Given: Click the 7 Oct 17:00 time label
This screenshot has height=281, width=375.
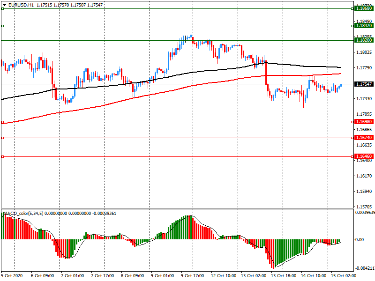Looking at the screenshot, I should (103, 275).
